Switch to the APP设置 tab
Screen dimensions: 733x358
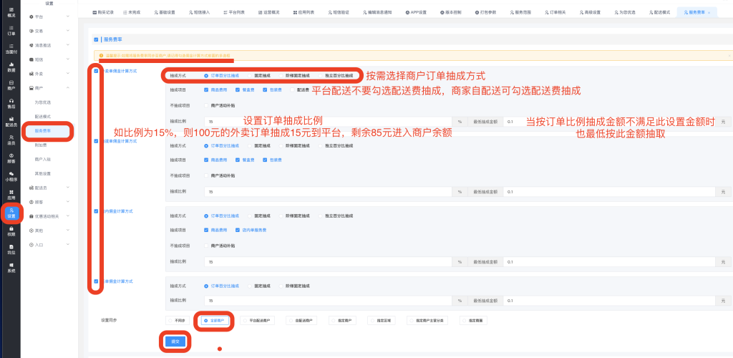pyautogui.click(x=416, y=12)
